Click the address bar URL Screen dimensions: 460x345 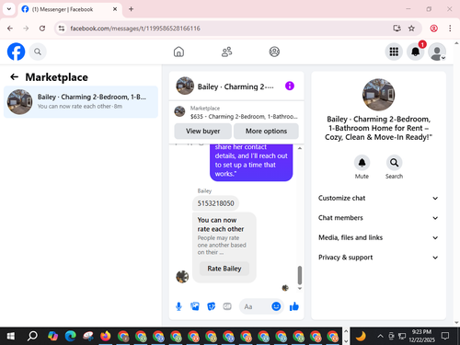(135, 29)
